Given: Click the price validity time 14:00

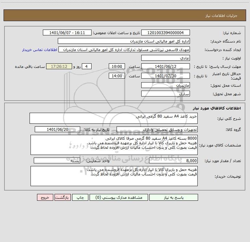Looking at the screenshot, I should tap(117, 76).
